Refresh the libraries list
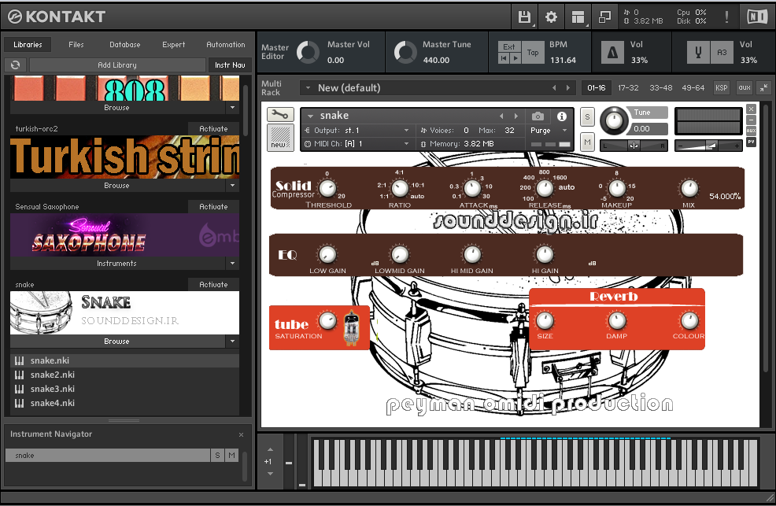Viewport: 776px width, 506px height. click(15, 65)
